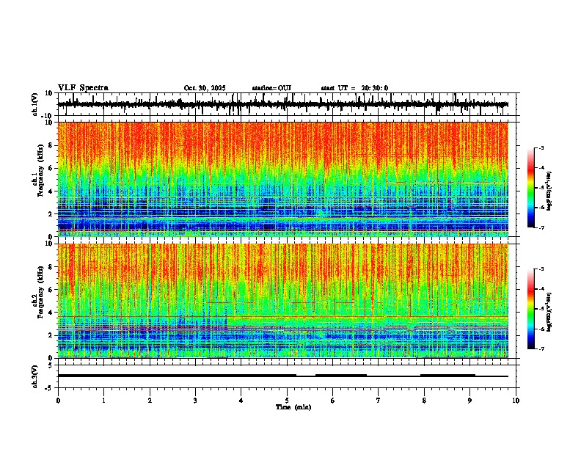Click the "Time (min)" axis label
The width and height of the screenshot is (581, 449).
click(x=293, y=407)
